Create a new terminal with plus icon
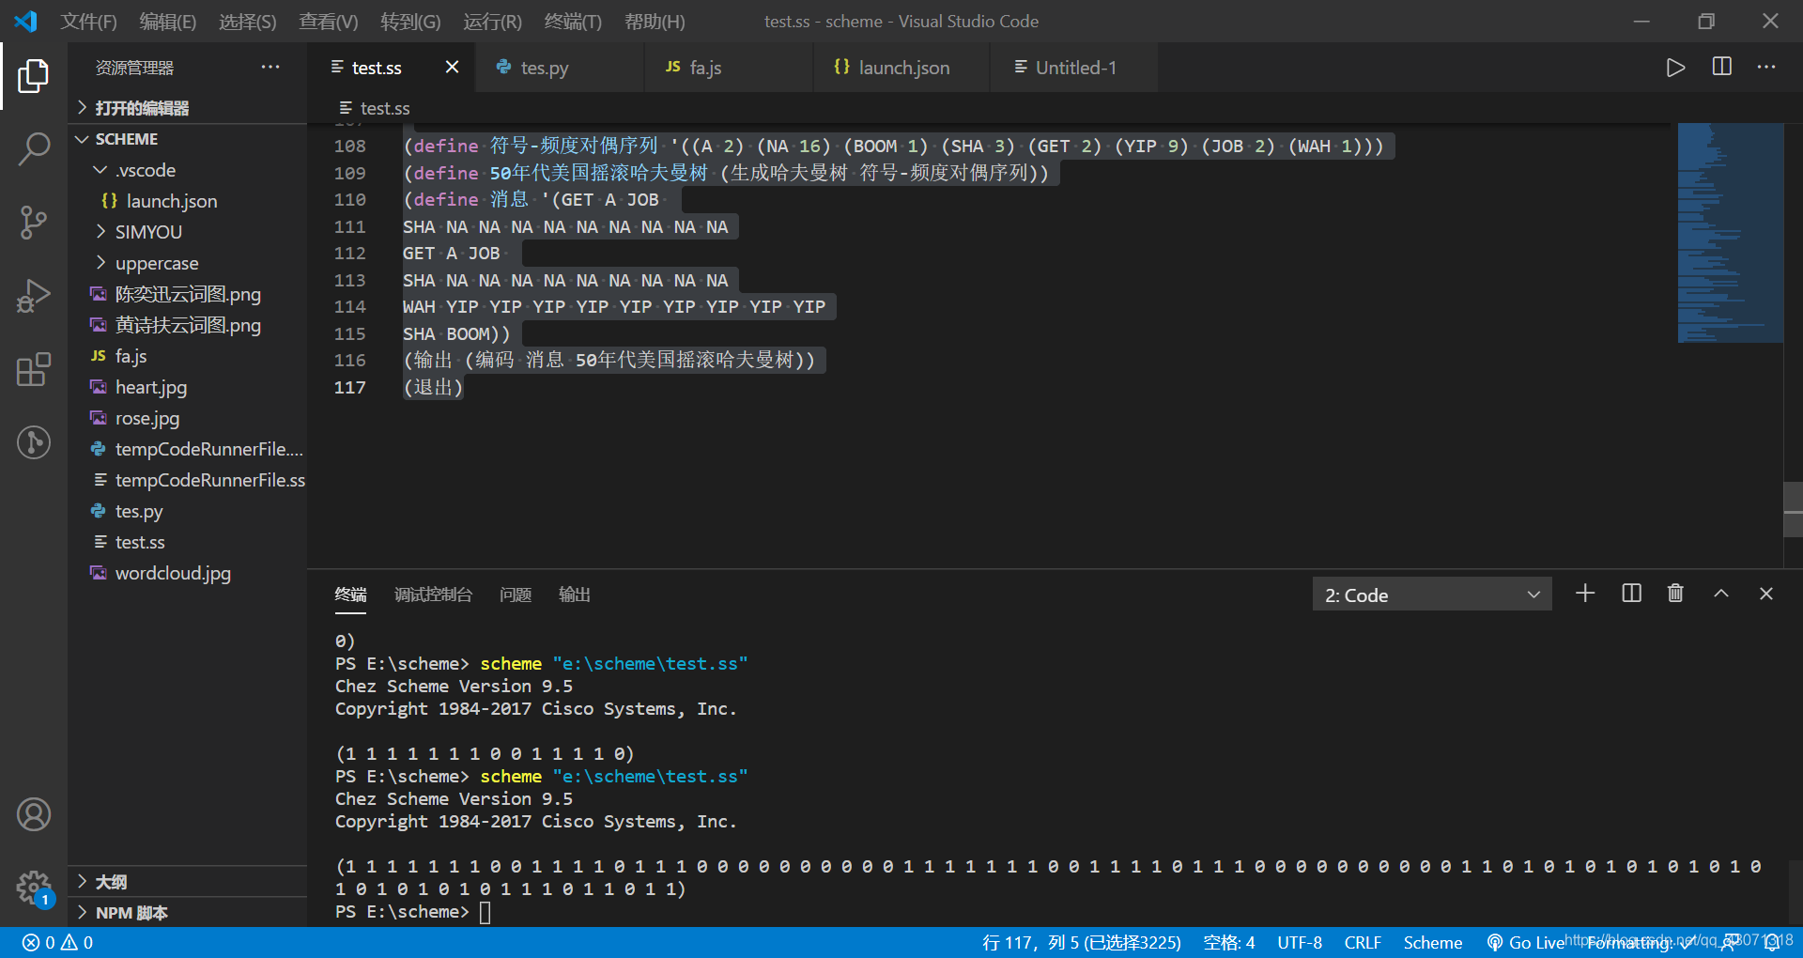This screenshot has width=1803, height=958. (x=1585, y=594)
